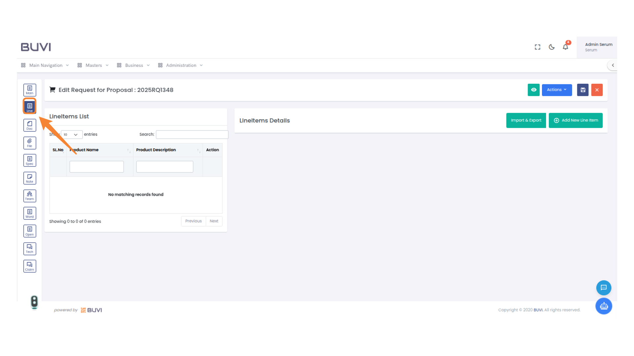Toggle fullscreen view icon
The height and width of the screenshot is (356, 634).
click(537, 47)
